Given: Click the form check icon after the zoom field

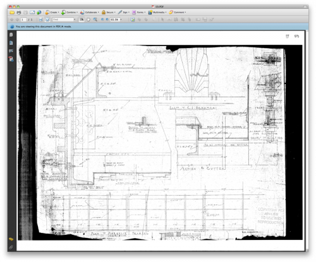Looking at the screenshot, I should [x=132, y=20].
